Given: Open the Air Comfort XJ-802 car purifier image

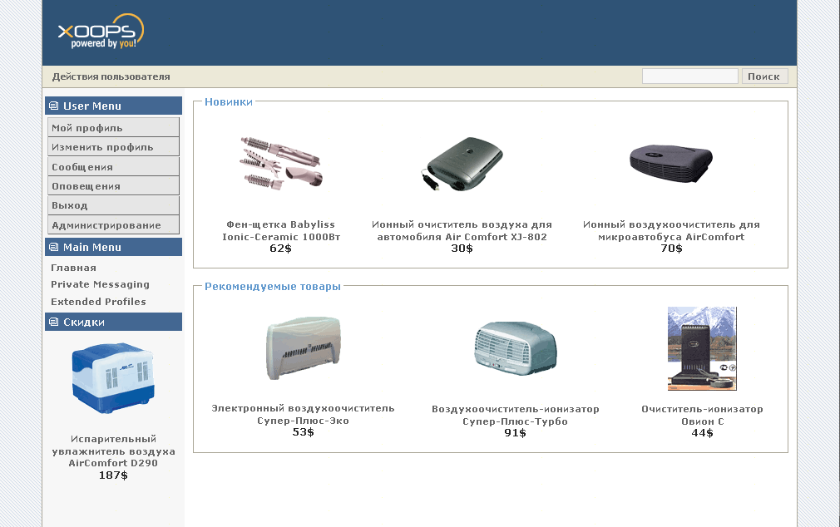Looking at the screenshot, I should [462, 164].
